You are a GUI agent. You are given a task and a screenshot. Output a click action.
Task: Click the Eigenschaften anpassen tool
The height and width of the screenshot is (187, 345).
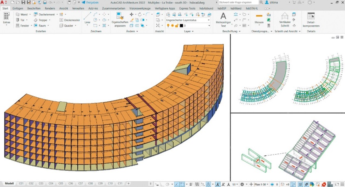[119, 20]
